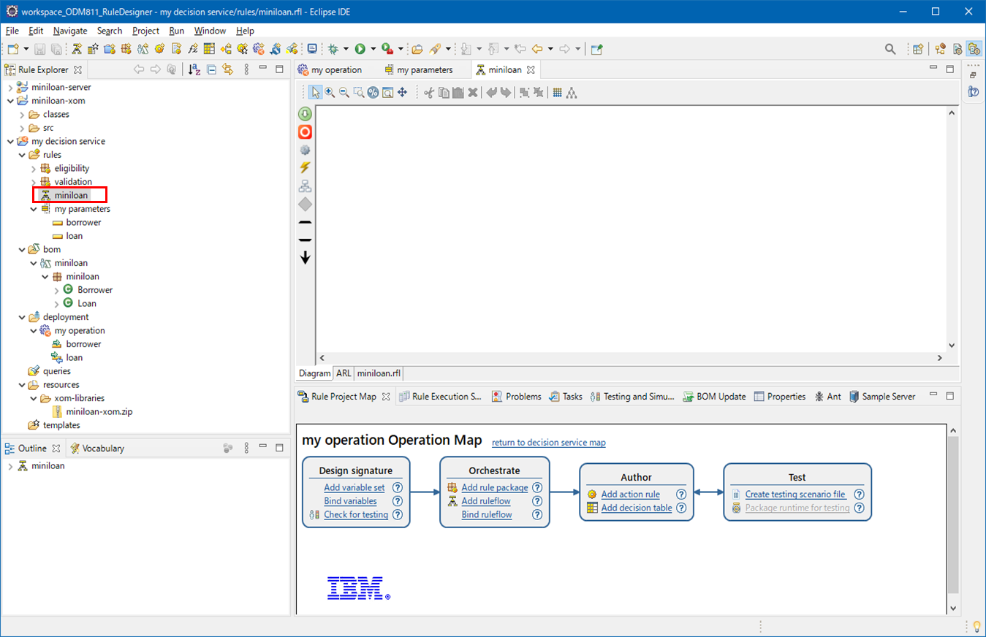Click Rule Project Map vertical scrollbar
The height and width of the screenshot is (637, 986).
pos(952,515)
